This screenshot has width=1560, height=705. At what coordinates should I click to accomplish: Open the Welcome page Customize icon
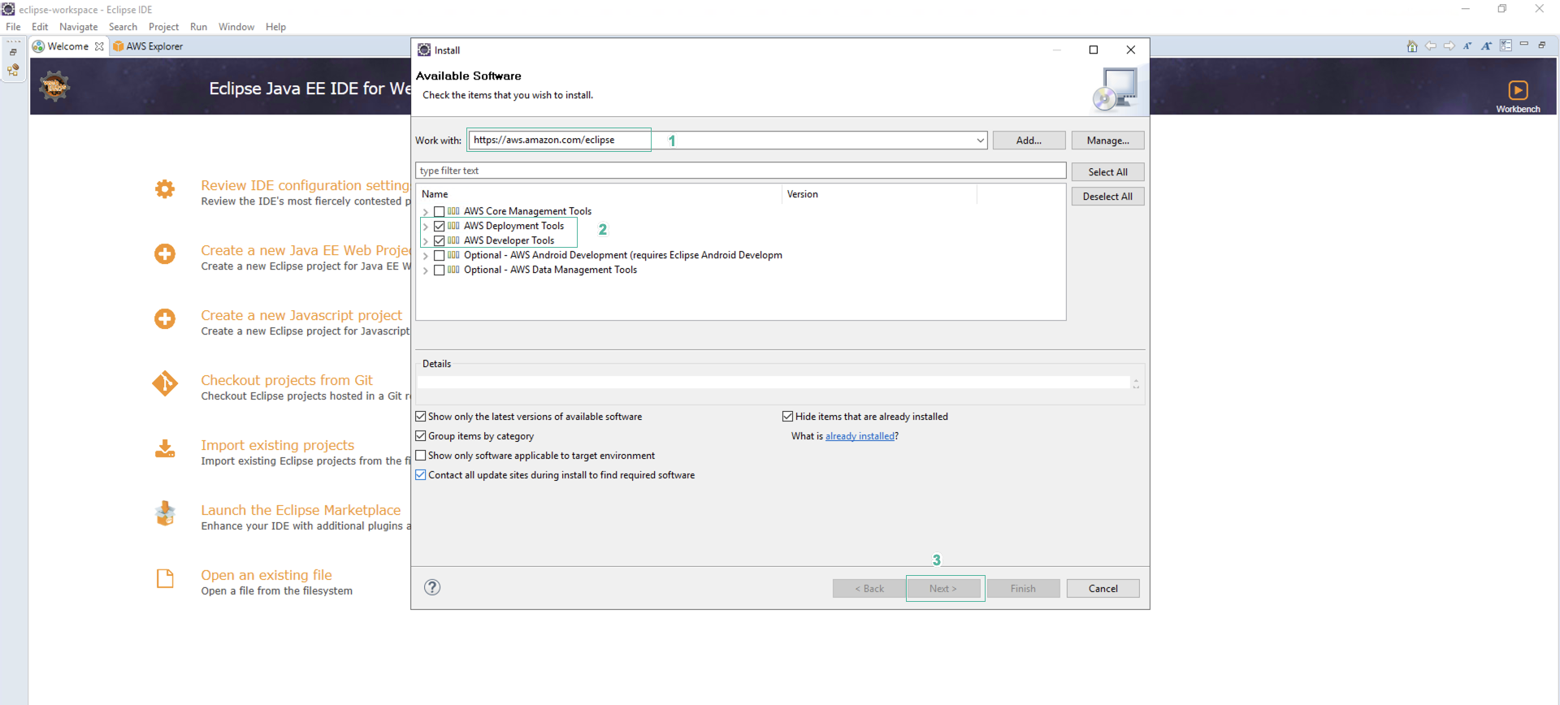click(x=1506, y=45)
